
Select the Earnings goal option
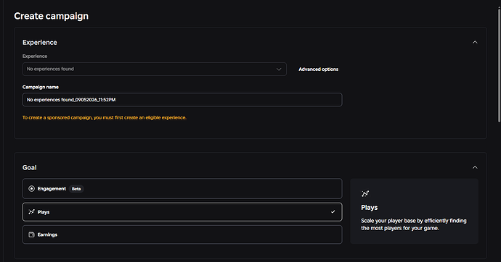tap(182, 234)
